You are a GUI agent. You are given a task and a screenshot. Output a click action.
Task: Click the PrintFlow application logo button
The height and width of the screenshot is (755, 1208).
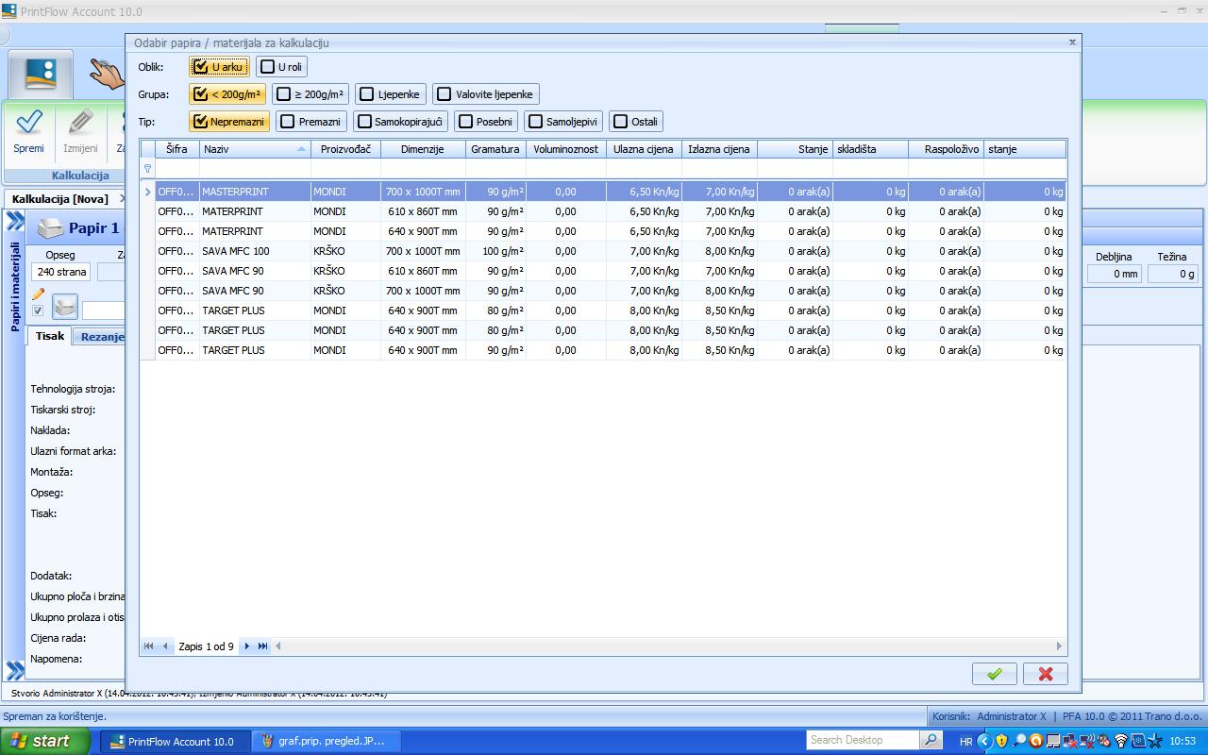pyautogui.click(x=41, y=74)
